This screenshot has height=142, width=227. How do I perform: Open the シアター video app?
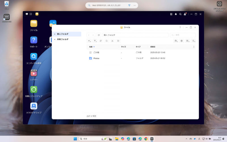coord(34,73)
